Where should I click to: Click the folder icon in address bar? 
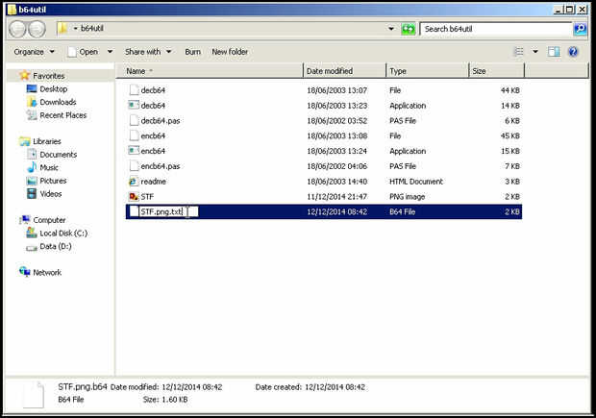pyautogui.click(x=62, y=28)
